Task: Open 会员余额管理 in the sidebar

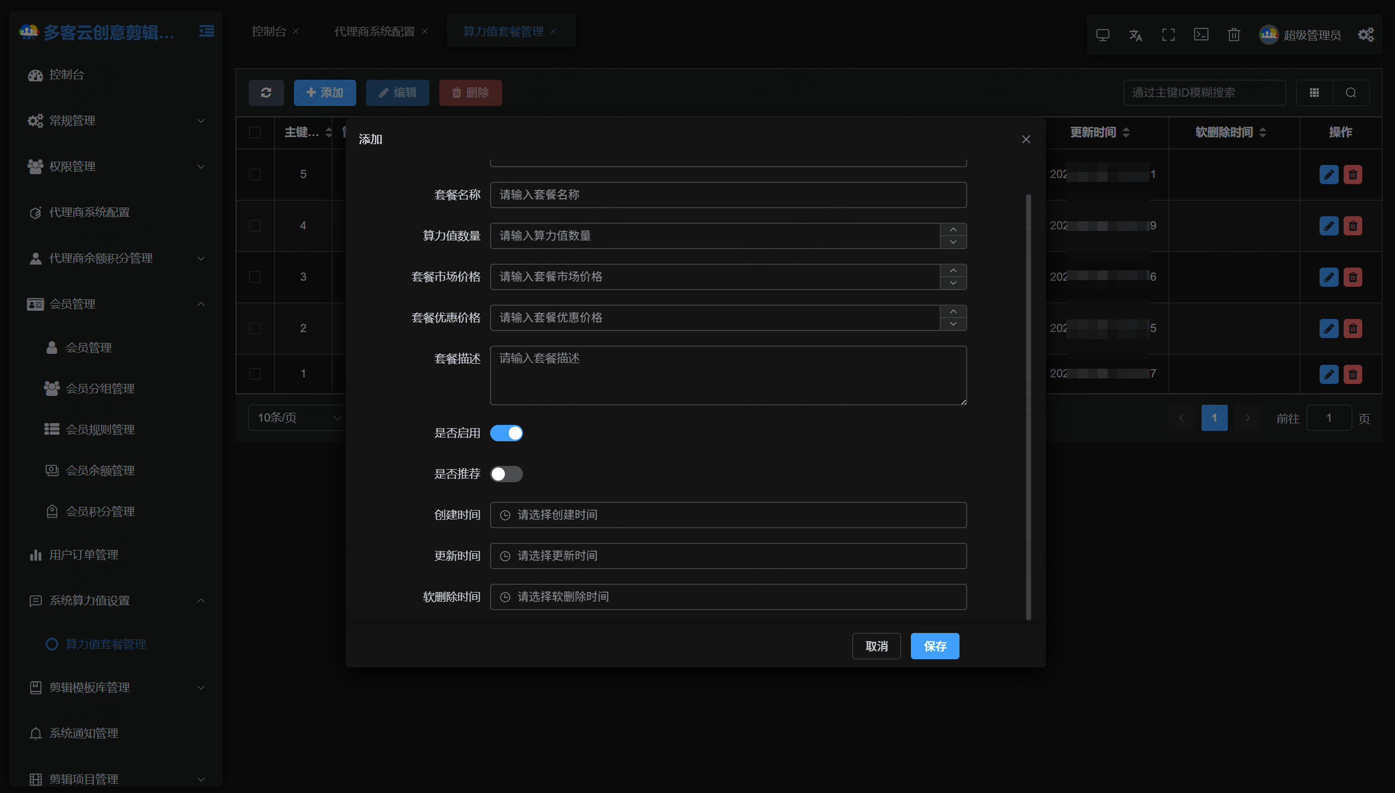Action: click(x=100, y=471)
